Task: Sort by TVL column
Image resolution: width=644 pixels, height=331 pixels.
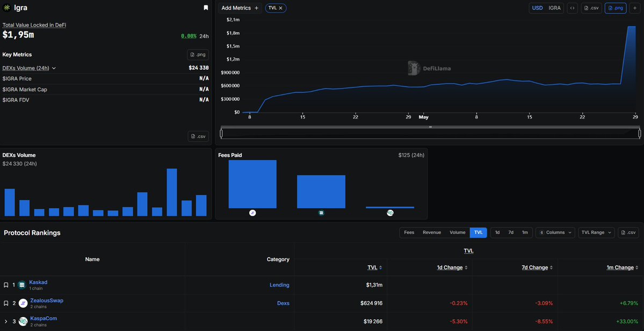Action: click(x=374, y=267)
